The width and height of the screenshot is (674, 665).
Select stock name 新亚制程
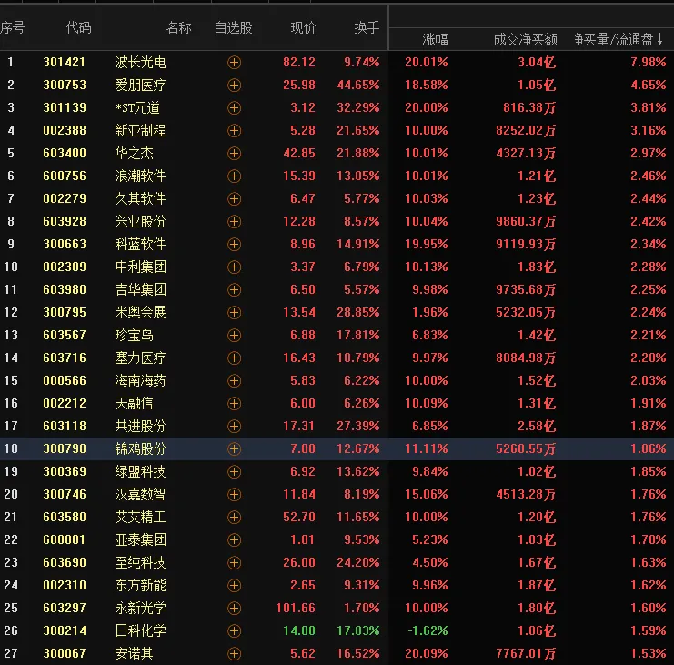coord(140,131)
